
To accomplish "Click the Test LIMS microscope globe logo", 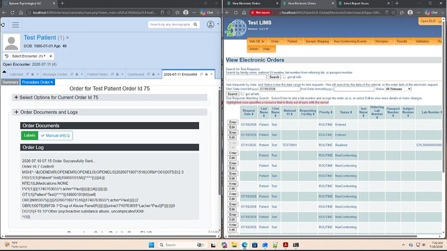I will pos(236,28).
